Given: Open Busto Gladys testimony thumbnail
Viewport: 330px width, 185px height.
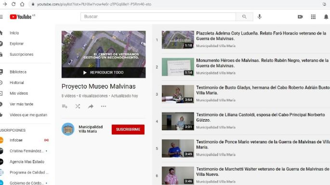Looking at the screenshot, I should point(178,94).
